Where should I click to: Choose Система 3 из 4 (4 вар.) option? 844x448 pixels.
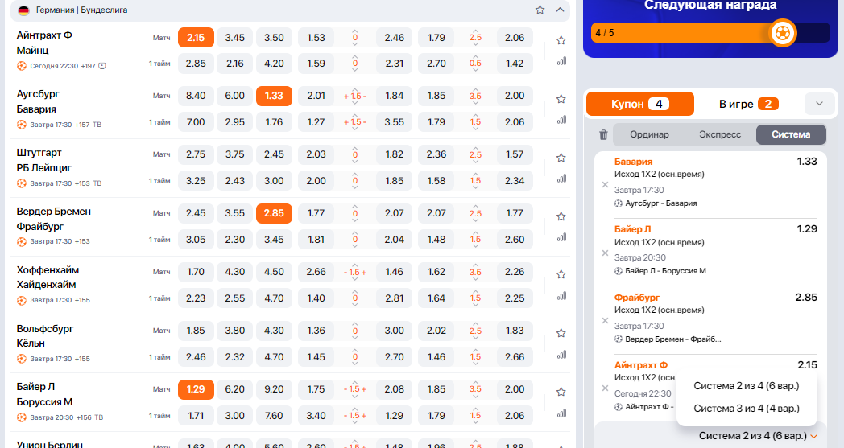coord(746,409)
